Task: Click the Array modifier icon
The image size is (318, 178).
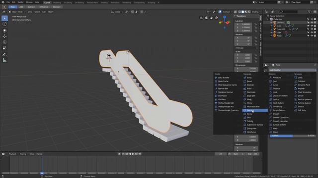Action: pos(245,78)
